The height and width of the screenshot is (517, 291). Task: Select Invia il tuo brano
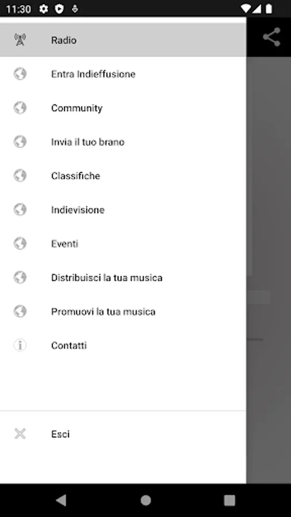pyautogui.click(x=123, y=142)
